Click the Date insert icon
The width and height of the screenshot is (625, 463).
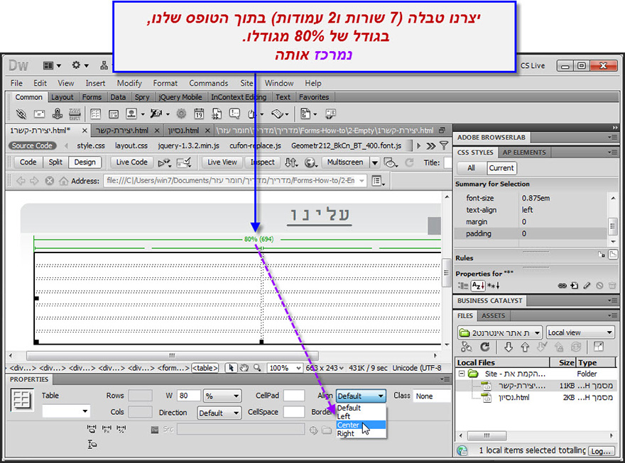(x=199, y=114)
